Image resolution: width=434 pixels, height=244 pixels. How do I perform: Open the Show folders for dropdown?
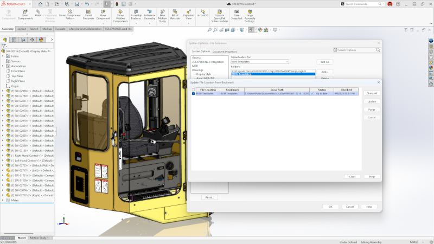pos(259,62)
